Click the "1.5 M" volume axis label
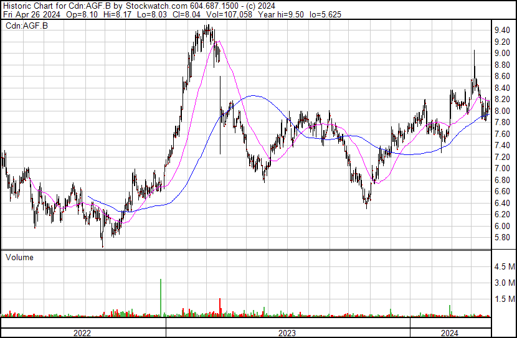Screen dimensions: 517x338 click(505, 299)
